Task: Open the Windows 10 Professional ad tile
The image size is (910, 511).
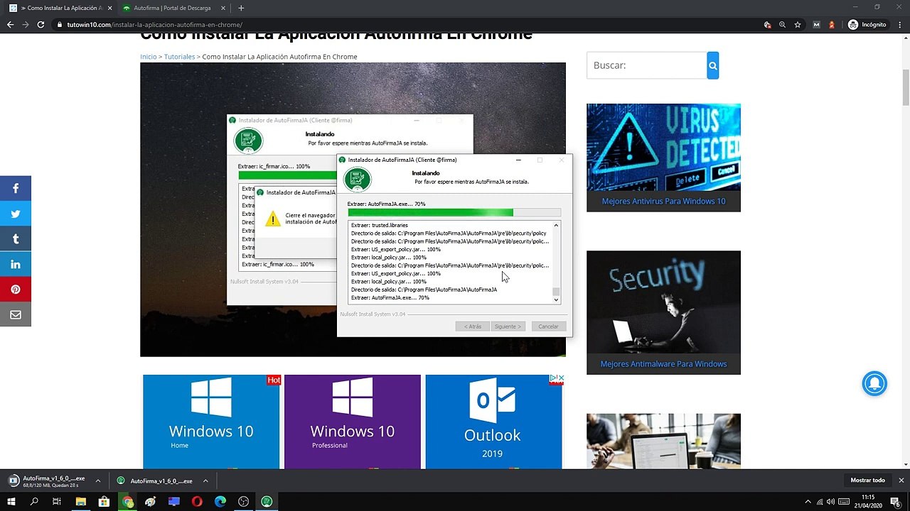Action: [352, 422]
